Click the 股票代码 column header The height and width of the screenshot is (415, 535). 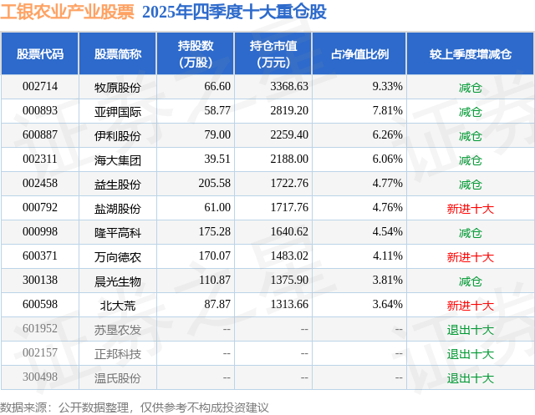[x=40, y=53]
